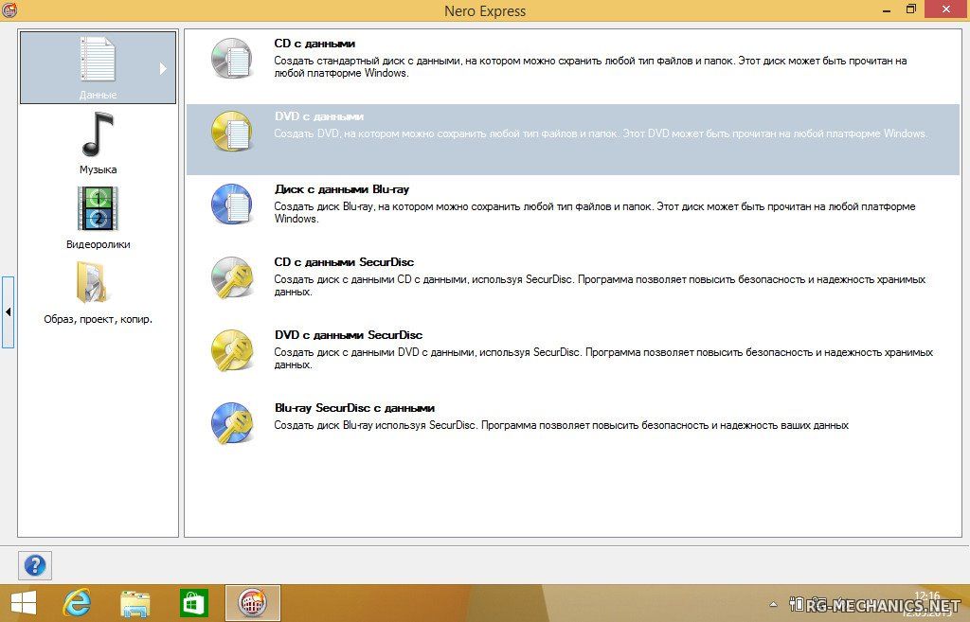The height and width of the screenshot is (622, 970).
Task: Click the arrow next to Данные category
Action: pyautogui.click(x=163, y=68)
